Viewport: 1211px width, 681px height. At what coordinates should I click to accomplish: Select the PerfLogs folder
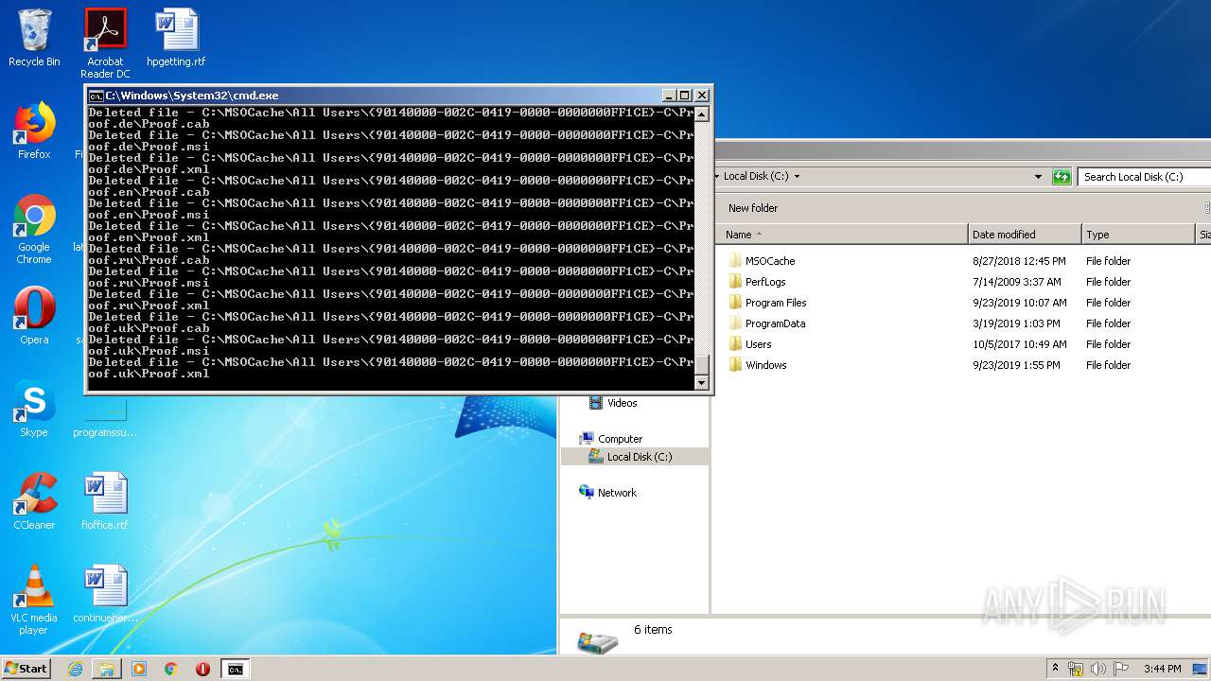(x=765, y=282)
